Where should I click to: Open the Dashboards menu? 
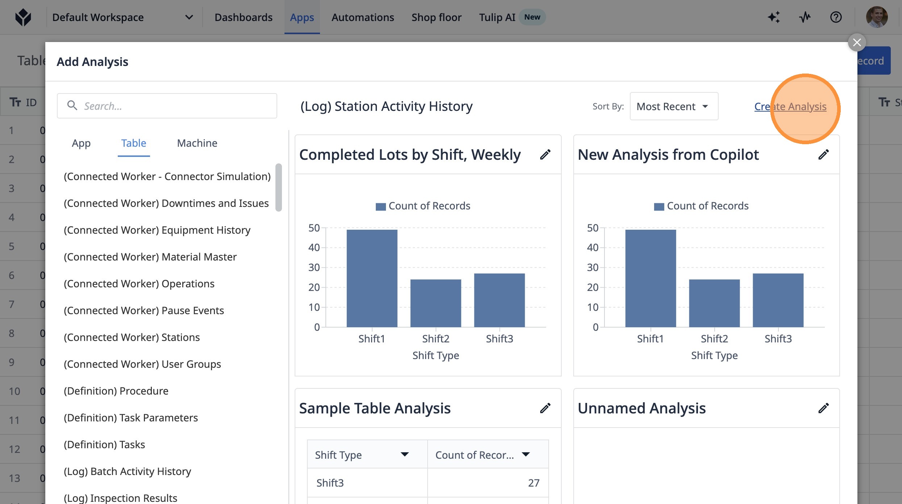pyautogui.click(x=243, y=17)
